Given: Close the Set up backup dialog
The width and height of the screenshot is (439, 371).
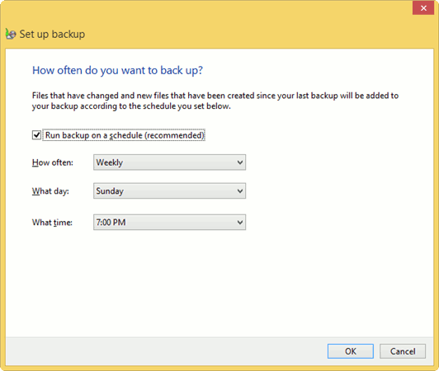Looking at the screenshot, I should pyautogui.click(x=423, y=8).
